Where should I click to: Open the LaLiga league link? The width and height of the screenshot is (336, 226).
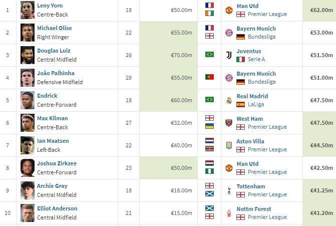pyautogui.click(x=256, y=104)
